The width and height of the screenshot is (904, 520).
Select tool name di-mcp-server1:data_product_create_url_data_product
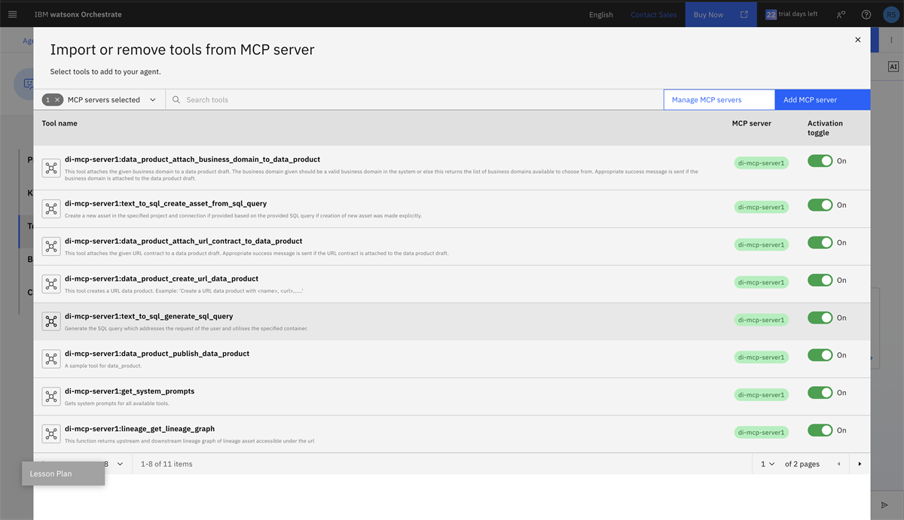(x=161, y=278)
